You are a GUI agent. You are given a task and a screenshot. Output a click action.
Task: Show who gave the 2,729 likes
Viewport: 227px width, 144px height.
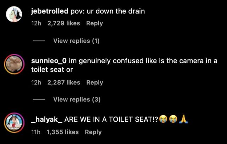[x=64, y=23]
